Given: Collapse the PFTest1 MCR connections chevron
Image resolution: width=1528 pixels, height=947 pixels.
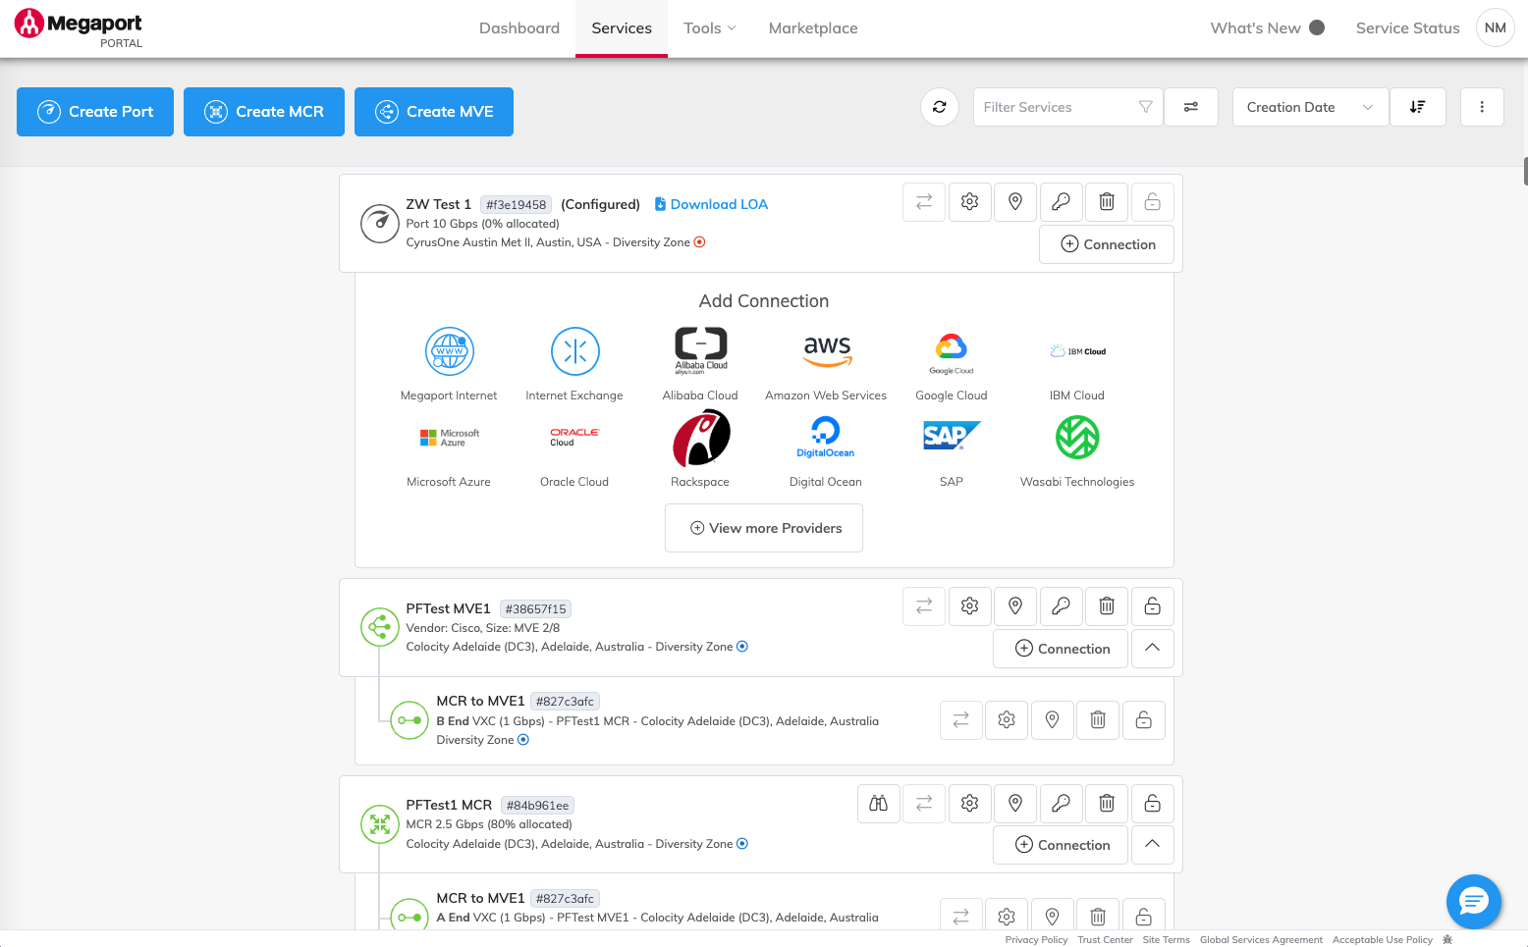Looking at the screenshot, I should (1153, 845).
